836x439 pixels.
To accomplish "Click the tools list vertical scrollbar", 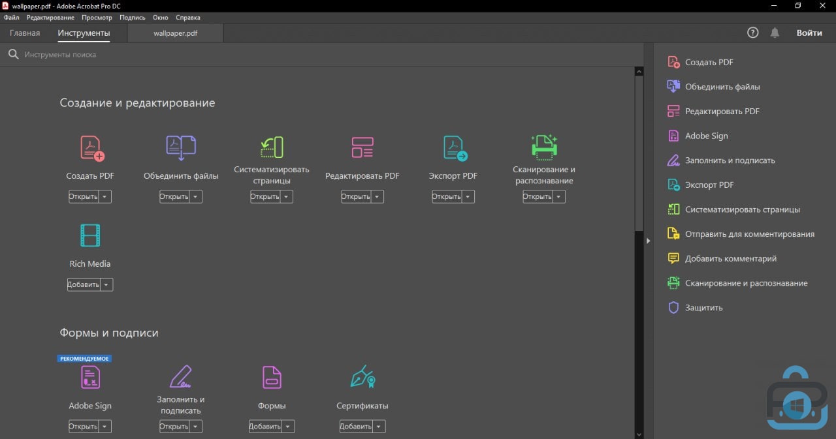I will [x=639, y=153].
